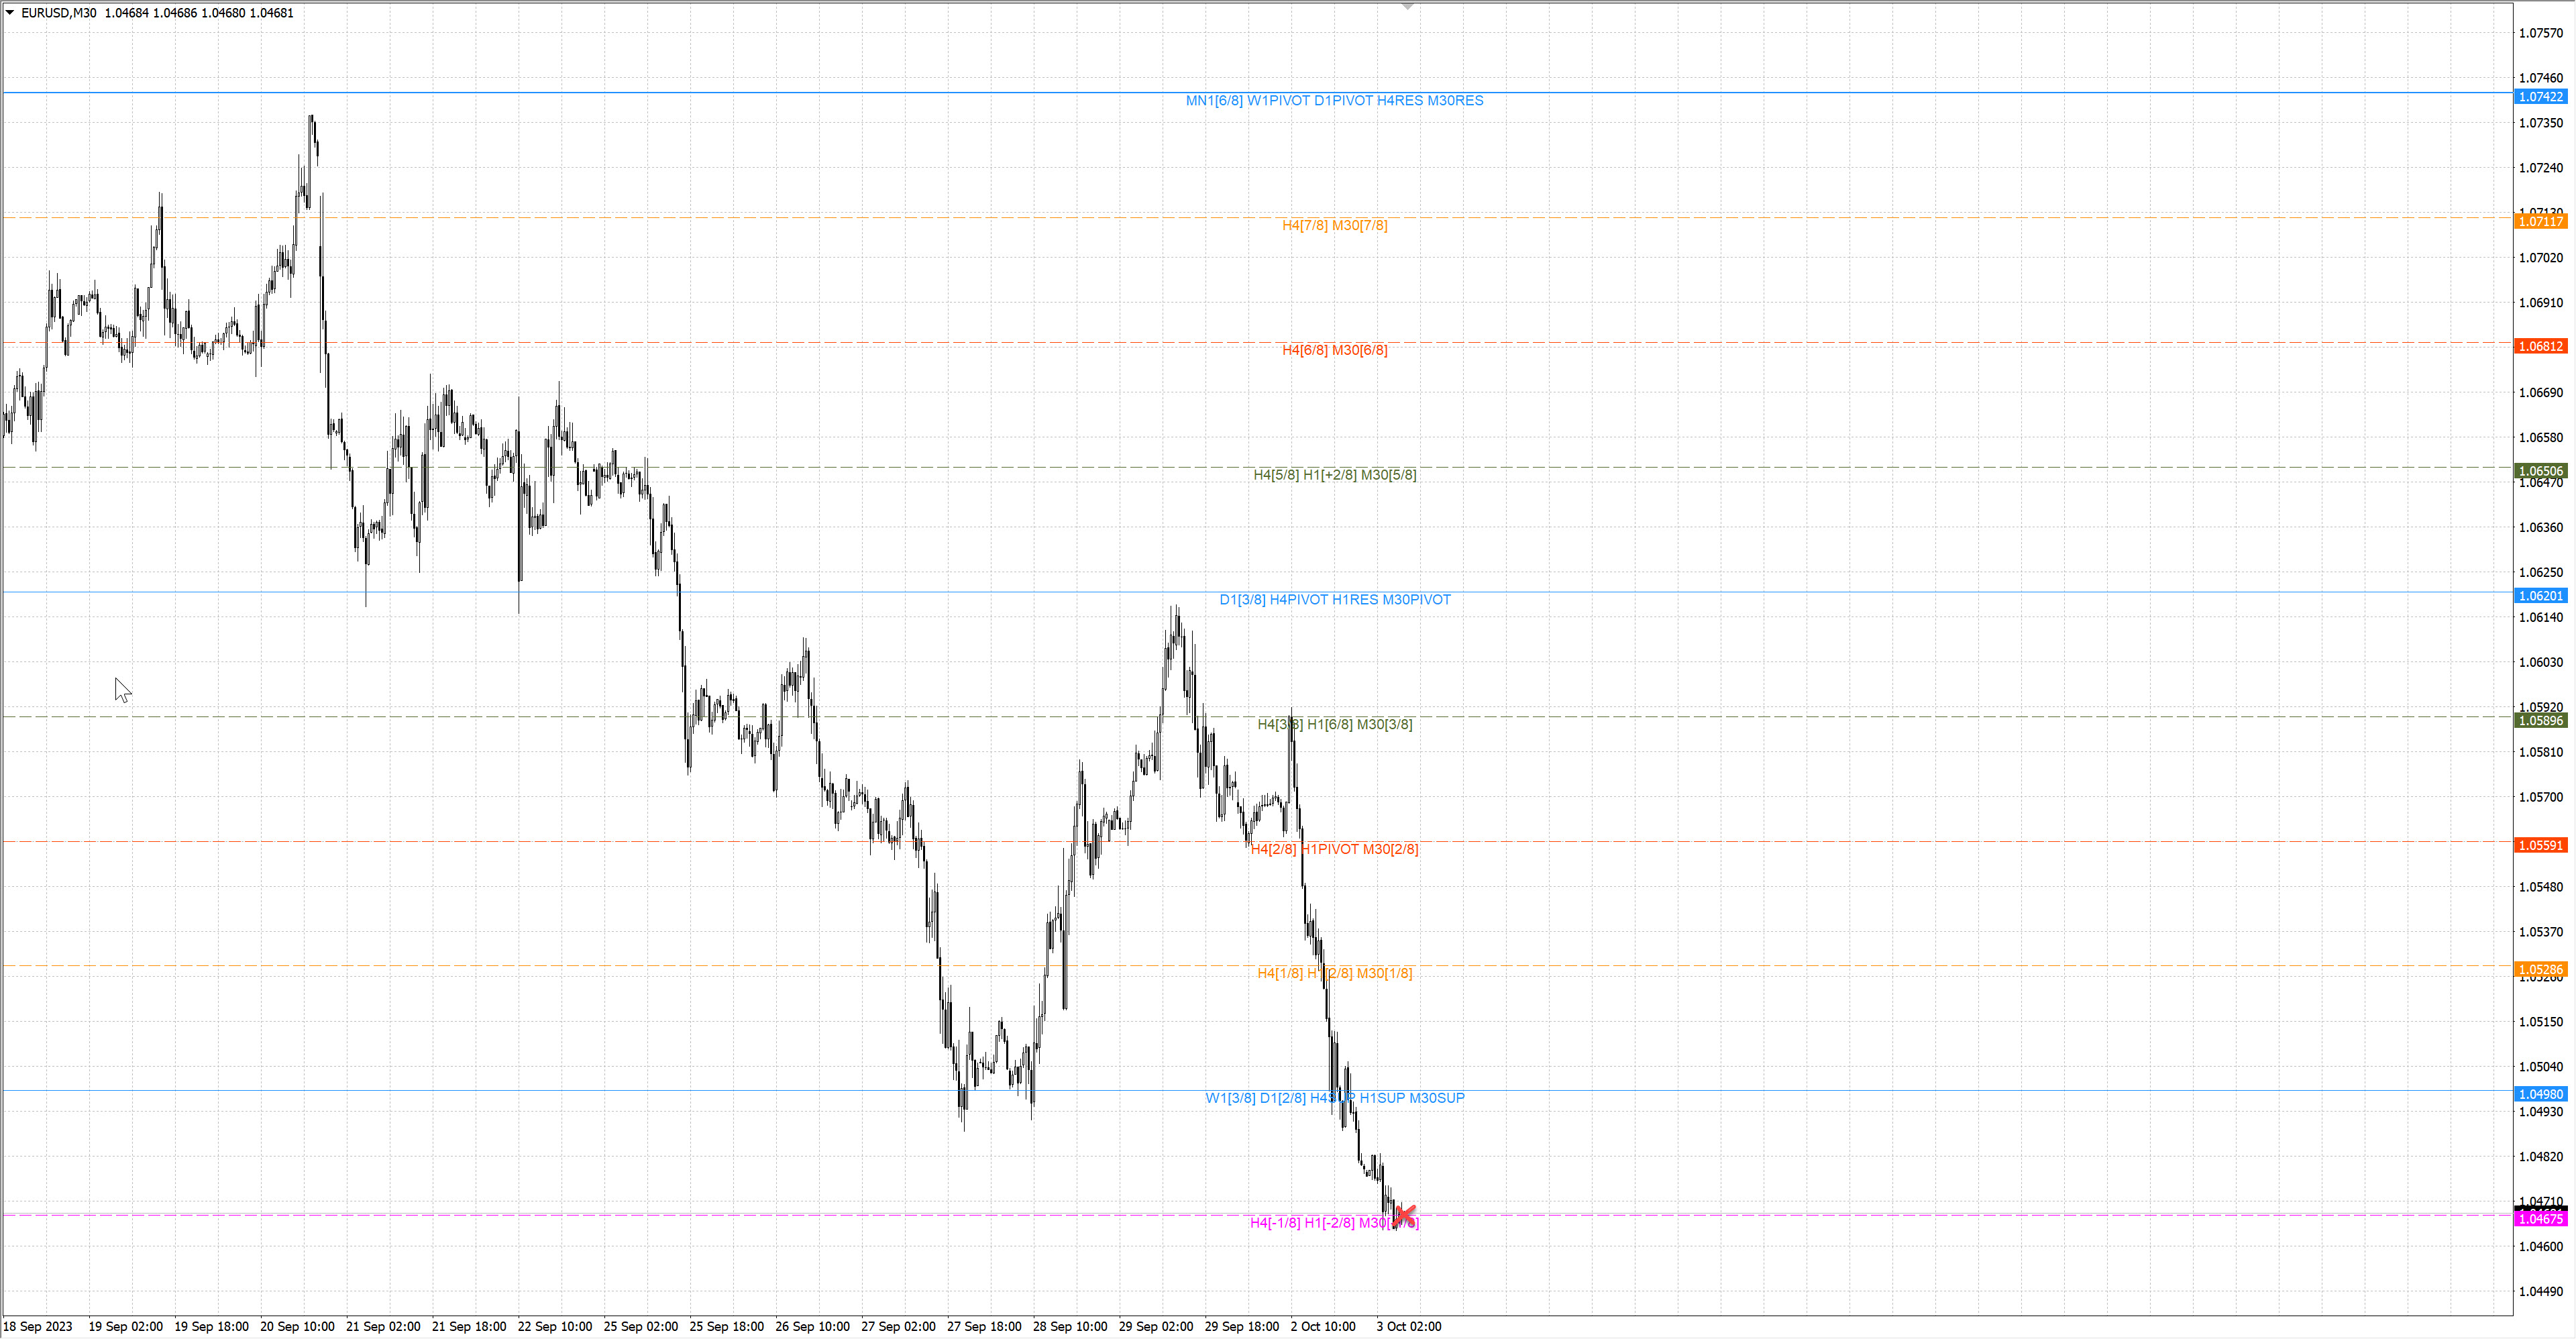Click the olive 1.06506 price tag
2576x1339 pixels.
point(2540,471)
